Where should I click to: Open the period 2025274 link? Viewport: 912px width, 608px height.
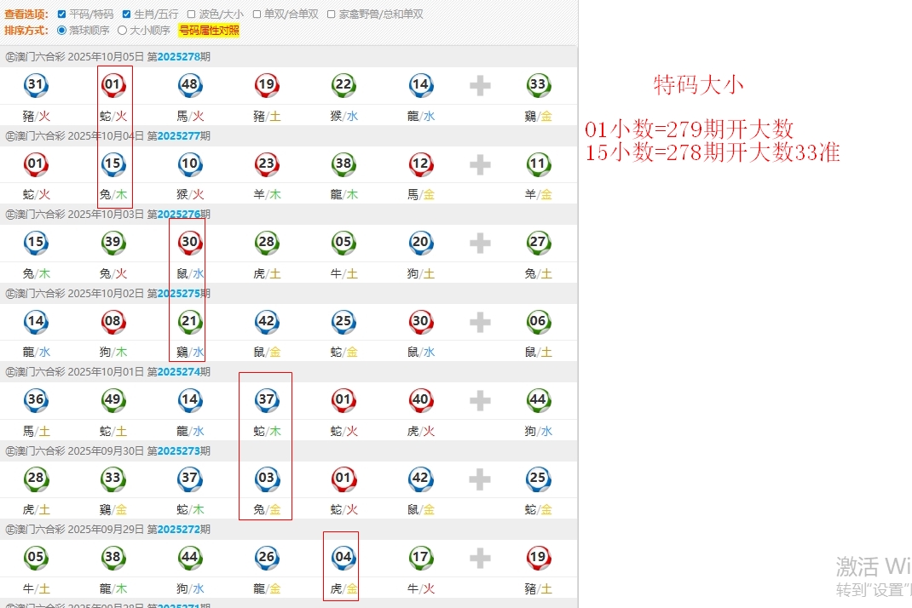tap(178, 372)
